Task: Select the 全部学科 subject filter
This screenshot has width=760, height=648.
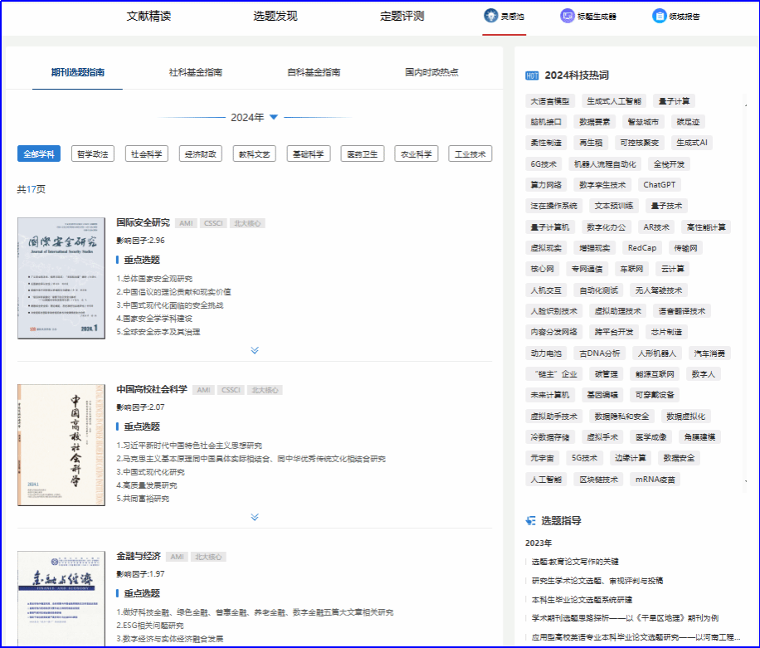Action: coord(38,153)
